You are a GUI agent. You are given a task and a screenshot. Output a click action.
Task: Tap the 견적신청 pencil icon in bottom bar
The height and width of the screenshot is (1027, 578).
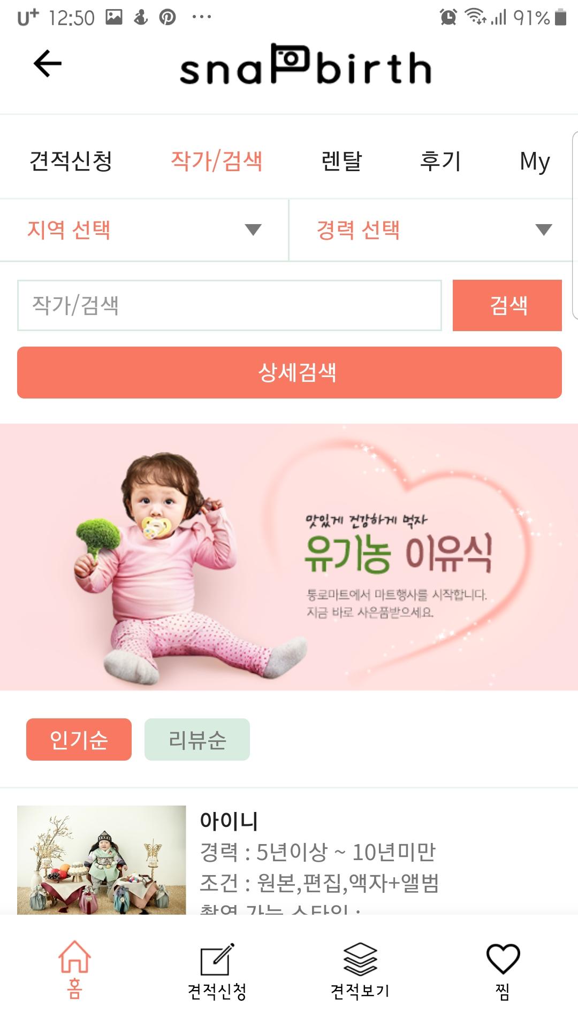217,960
